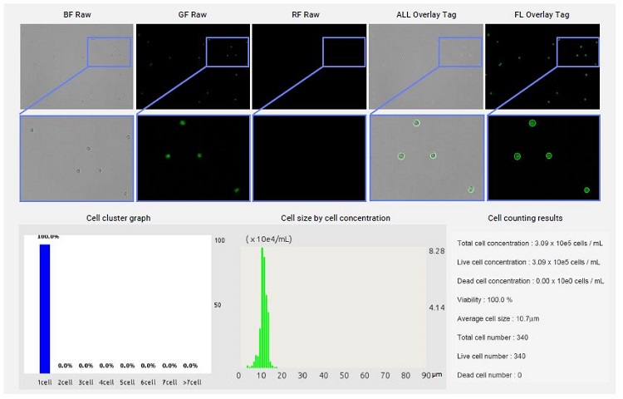Click the "GF Raw" column heading
Screen dimensions: 623x399
(193, 15)
